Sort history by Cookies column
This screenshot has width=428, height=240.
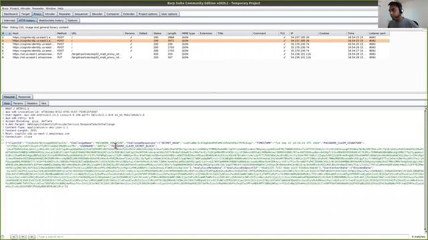(332, 33)
